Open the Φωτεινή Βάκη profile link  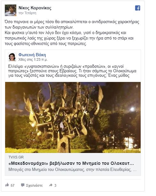(x=32, y=55)
